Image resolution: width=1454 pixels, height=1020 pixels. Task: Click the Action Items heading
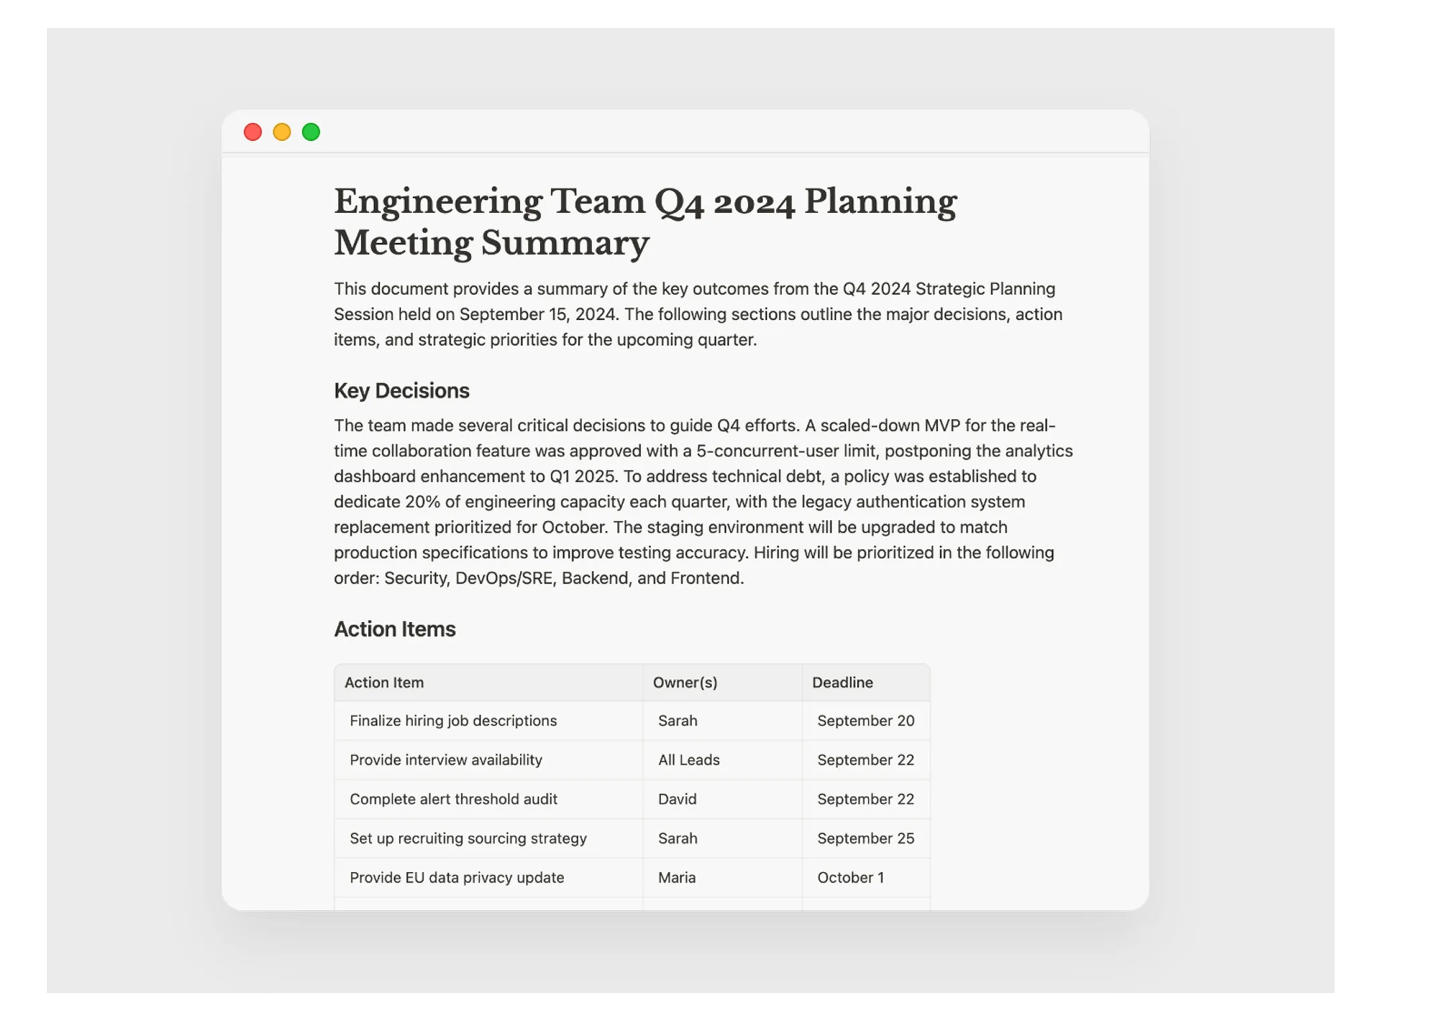click(x=394, y=629)
